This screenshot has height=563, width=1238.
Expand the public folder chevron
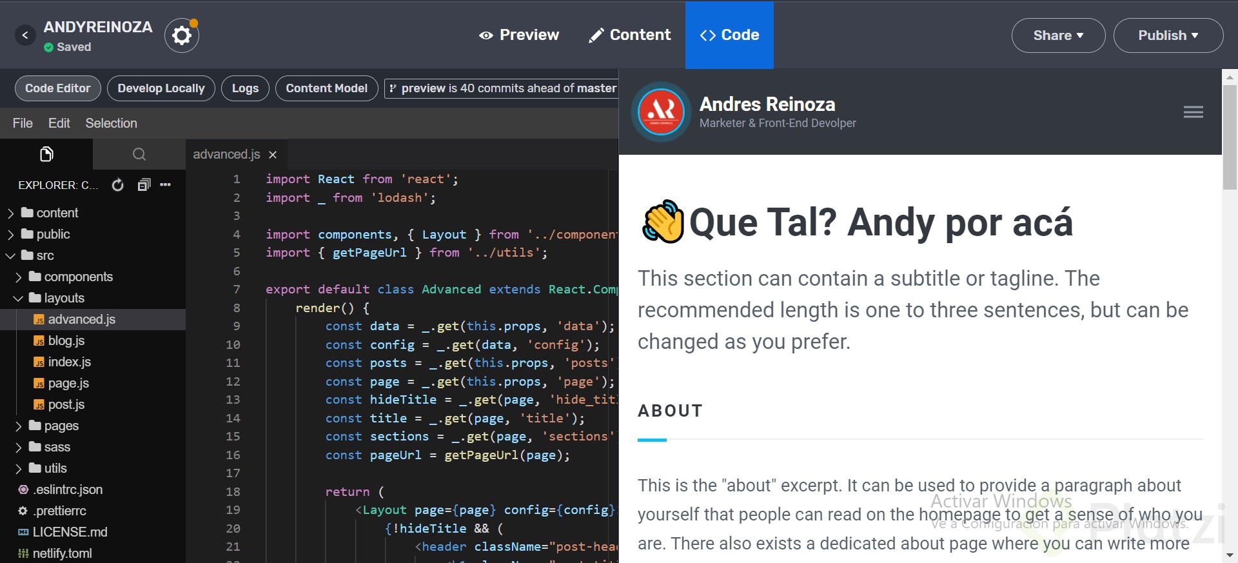[10, 234]
